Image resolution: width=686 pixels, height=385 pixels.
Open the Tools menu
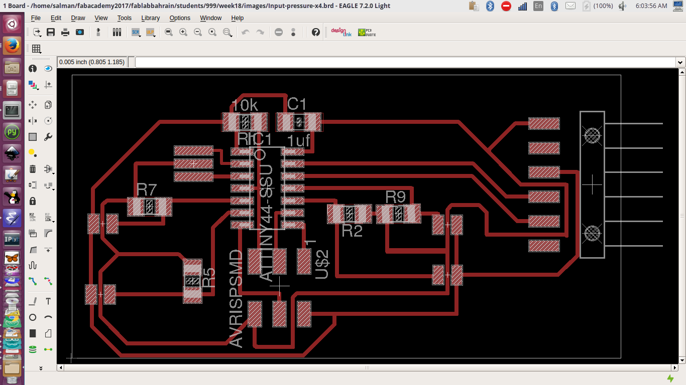point(124,18)
